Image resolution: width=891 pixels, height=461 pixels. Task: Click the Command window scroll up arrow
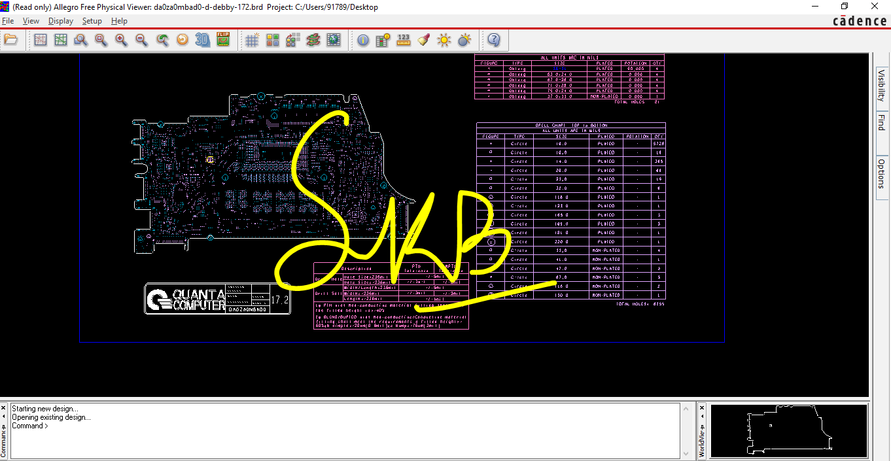click(x=686, y=409)
